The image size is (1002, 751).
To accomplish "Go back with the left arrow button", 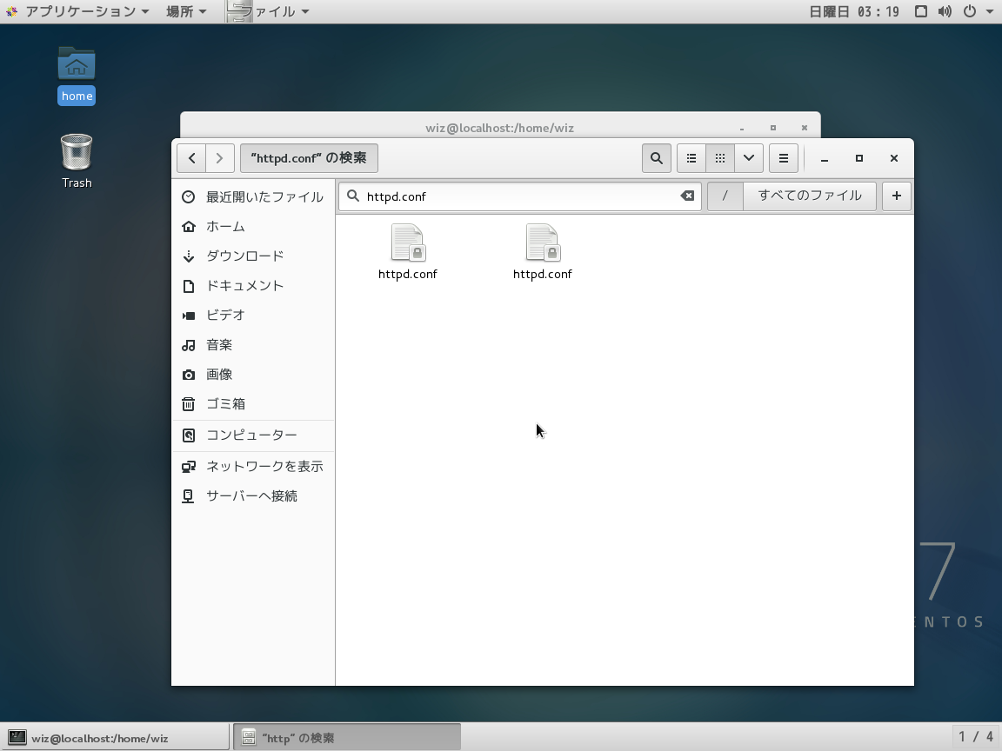I will (191, 158).
